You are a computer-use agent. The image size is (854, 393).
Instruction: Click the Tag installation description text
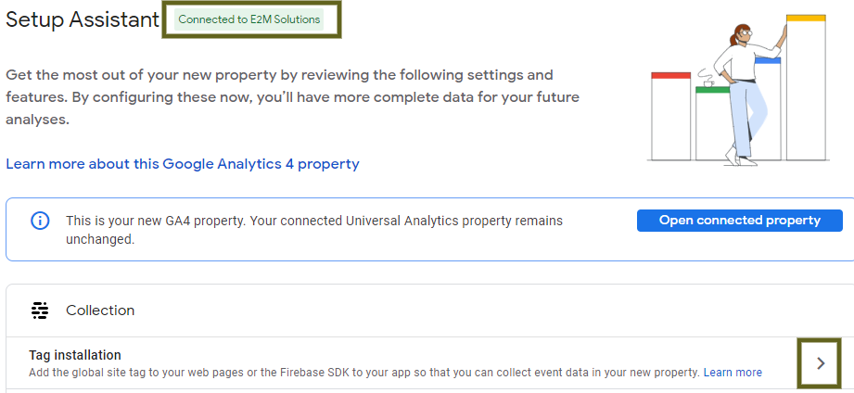(363, 373)
